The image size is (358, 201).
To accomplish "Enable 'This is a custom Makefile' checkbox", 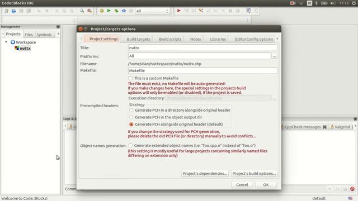I will click(x=130, y=78).
